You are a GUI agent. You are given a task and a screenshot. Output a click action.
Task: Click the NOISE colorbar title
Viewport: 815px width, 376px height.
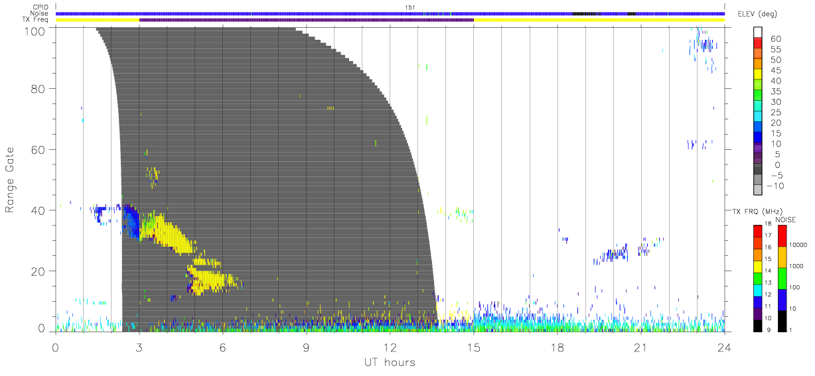pyautogui.click(x=786, y=219)
